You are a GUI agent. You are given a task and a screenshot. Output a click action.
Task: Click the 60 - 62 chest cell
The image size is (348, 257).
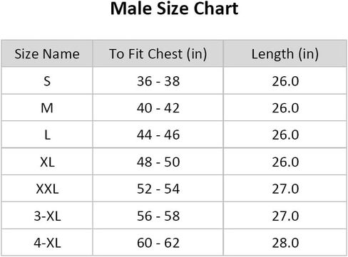[158, 243]
